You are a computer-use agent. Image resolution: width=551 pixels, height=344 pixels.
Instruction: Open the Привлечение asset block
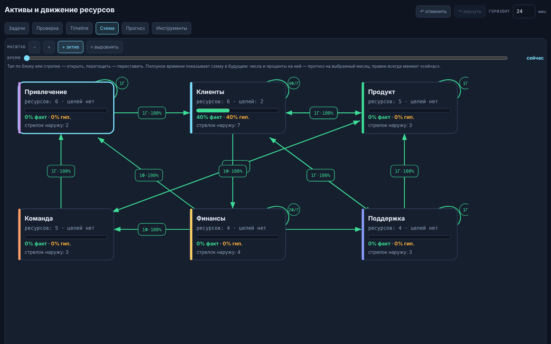point(66,108)
